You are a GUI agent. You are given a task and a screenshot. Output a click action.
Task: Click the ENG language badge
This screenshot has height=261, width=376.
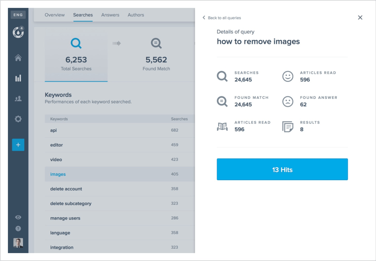[x=18, y=15]
